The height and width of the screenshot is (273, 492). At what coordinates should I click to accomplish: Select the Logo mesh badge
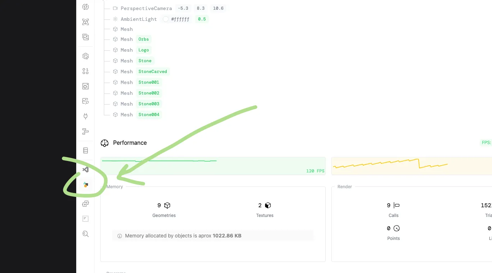tap(144, 50)
